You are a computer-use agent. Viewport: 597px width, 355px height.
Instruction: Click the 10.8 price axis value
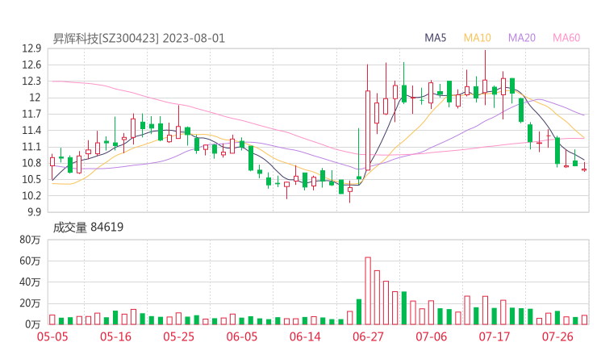(x=31, y=163)
